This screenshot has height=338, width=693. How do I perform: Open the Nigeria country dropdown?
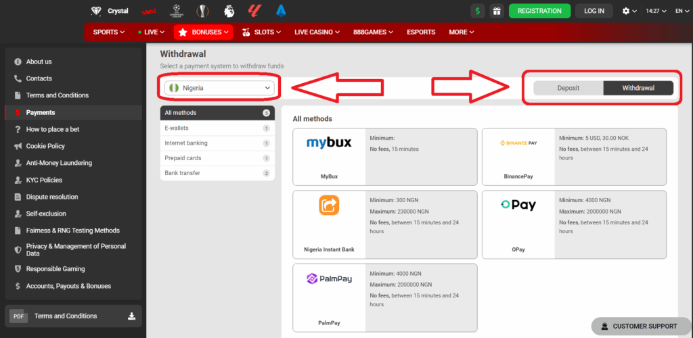coord(219,88)
